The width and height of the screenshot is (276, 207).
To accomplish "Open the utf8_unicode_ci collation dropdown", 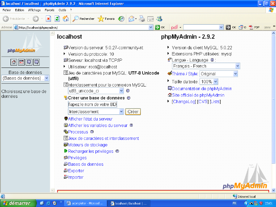I will pos(96,91).
